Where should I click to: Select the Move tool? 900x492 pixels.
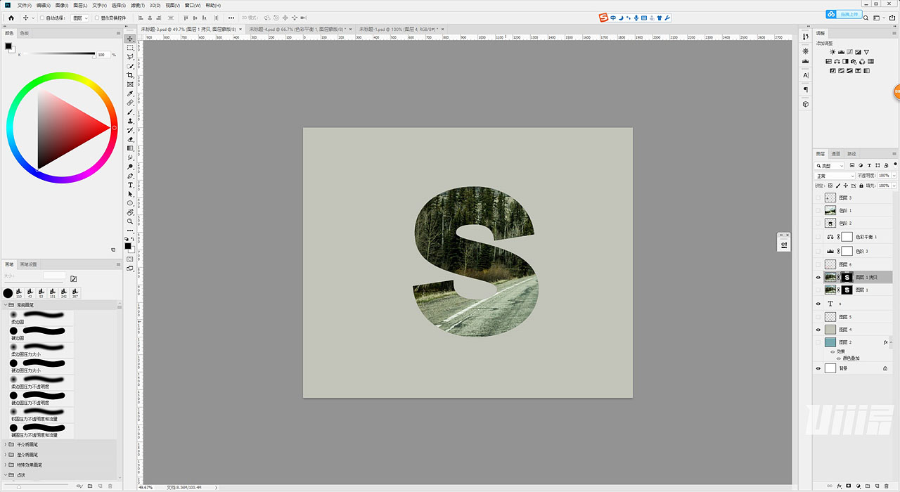[x=130, y=39]
